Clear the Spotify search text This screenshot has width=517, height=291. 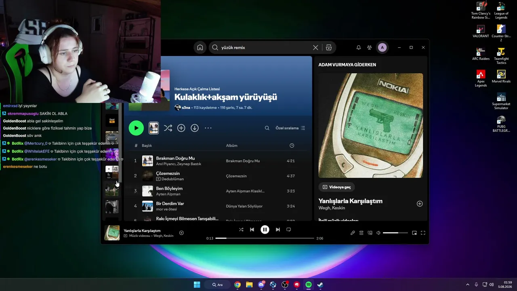click(315, 47)
